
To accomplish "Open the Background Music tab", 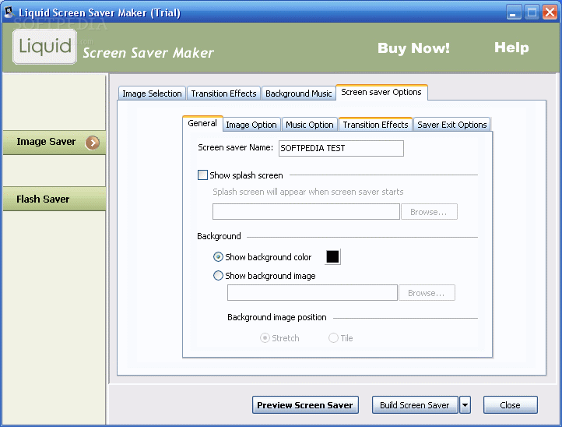I will 299,94.
